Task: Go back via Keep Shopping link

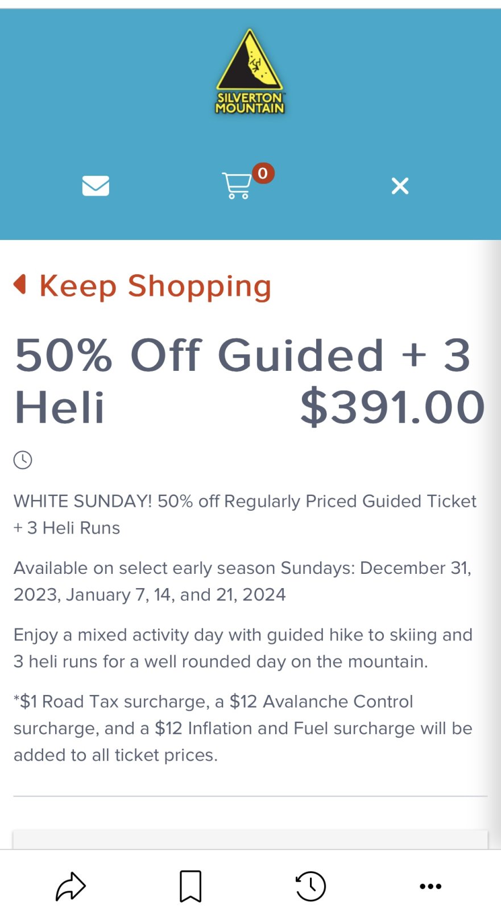Action: pyautogui.click(x=155, y=286)
